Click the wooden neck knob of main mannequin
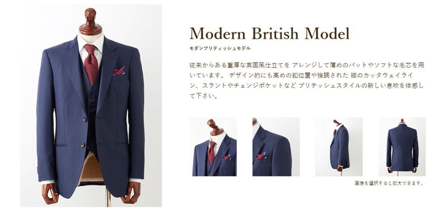 coord(91,21)
